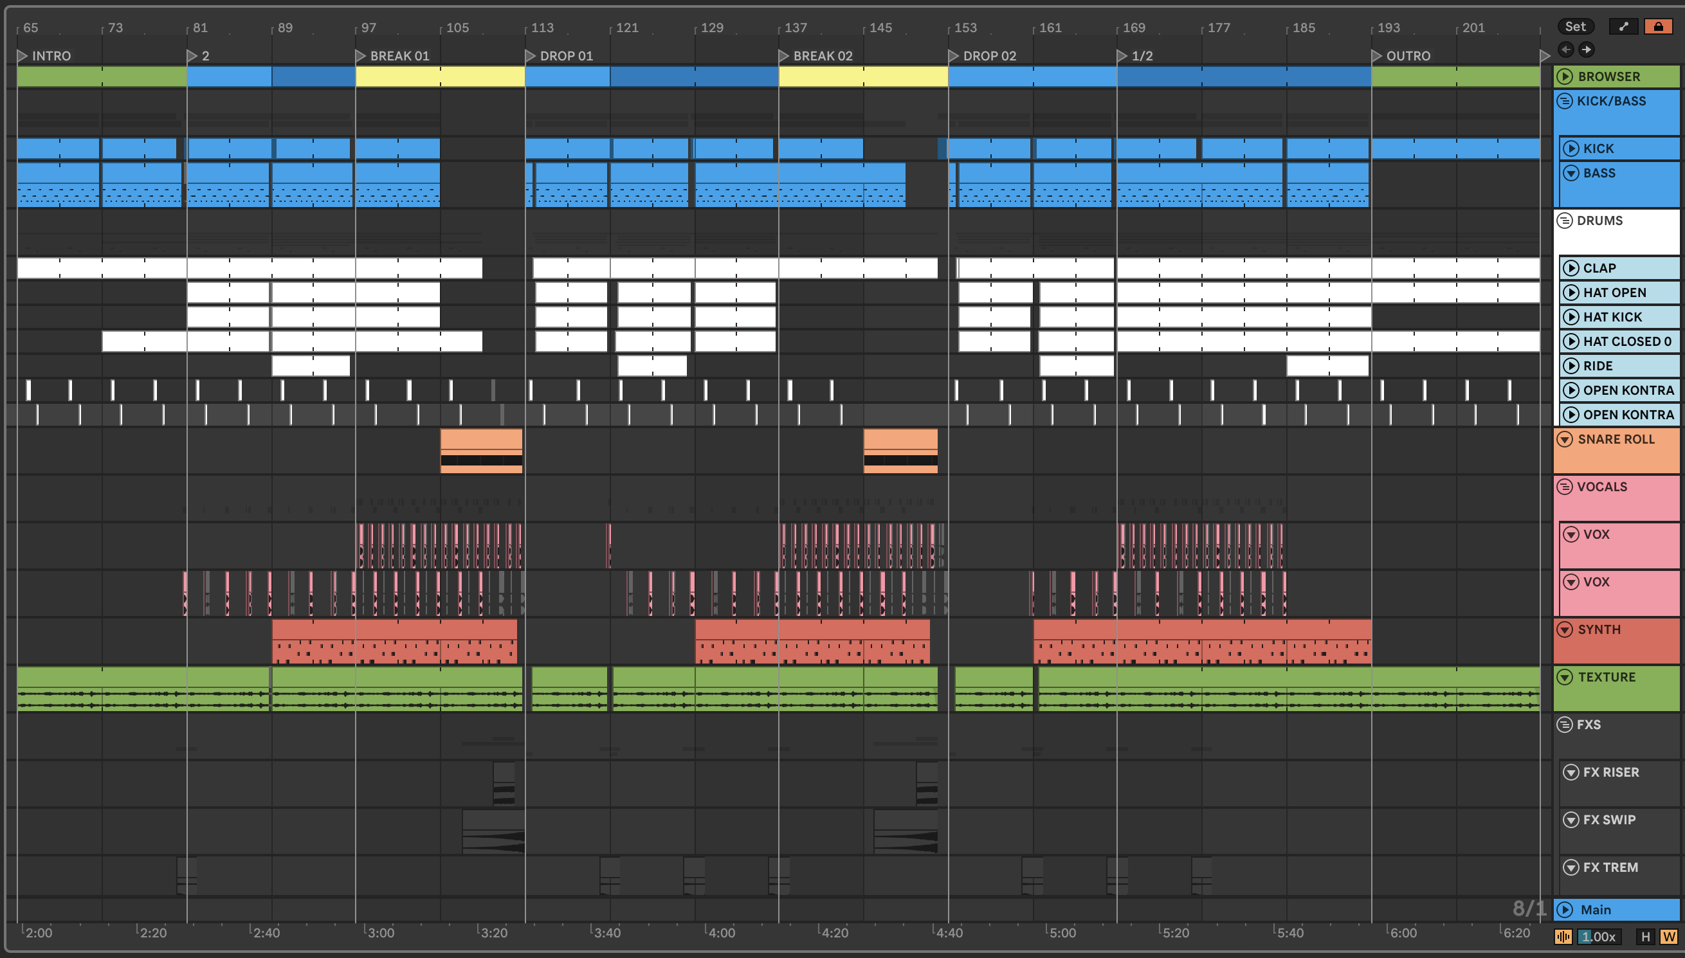Click the Set locator button
This screenshot has height=958, width=1685.
[x=1576, y=26]
